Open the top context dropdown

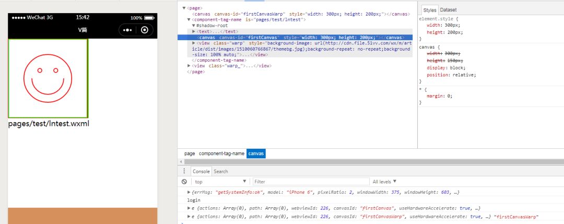(x=220, y=182)
